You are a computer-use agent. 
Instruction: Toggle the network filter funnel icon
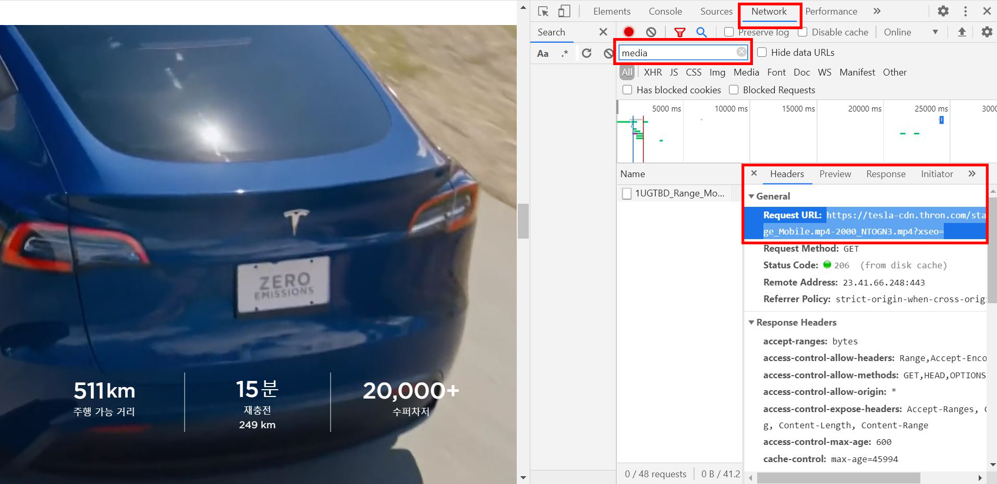[x=679, y=32]
